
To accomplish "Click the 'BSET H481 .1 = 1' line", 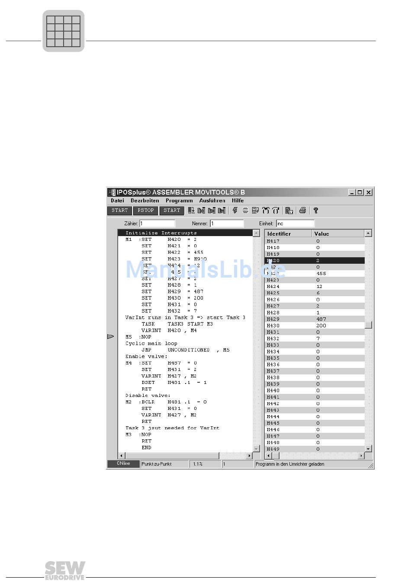I will tap(174, 382).
